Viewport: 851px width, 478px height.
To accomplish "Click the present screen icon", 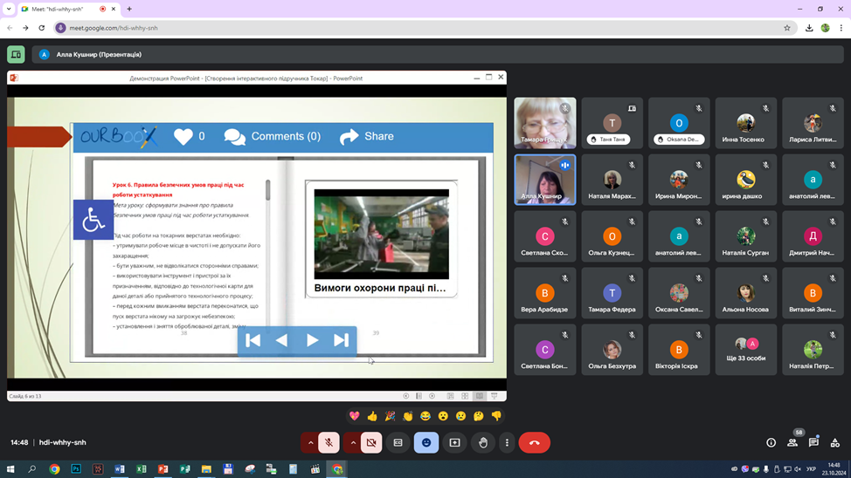I will point(454,443).
